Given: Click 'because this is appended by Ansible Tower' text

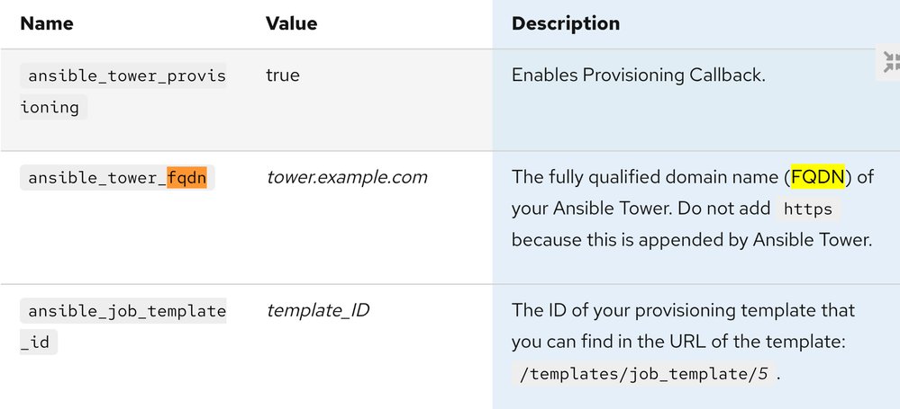Looking at the screenshot, I should pyautogui.click(x=691, y=240).
